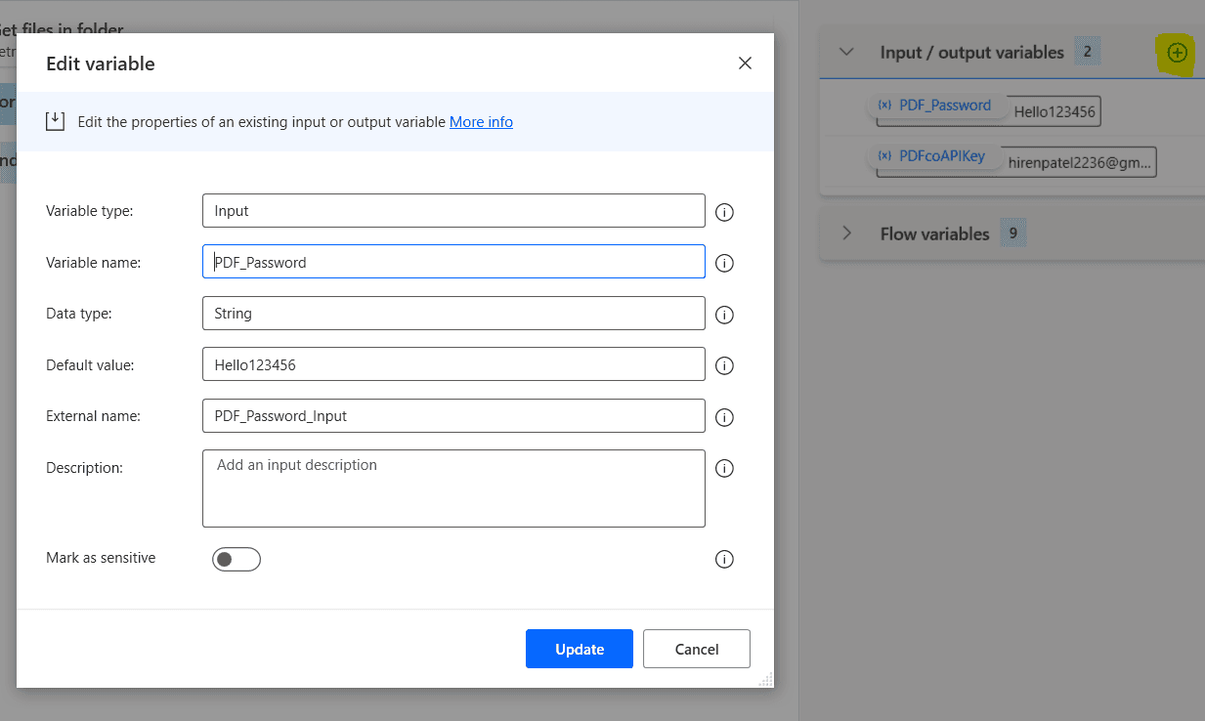Click the External name text field
The image size is (1205, 721).
[x=453, y=415]
